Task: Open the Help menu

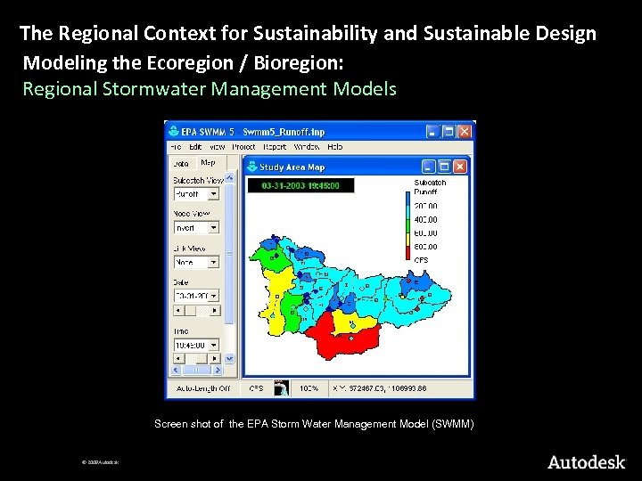Action: pyautogui.click(x=335, y=146)
